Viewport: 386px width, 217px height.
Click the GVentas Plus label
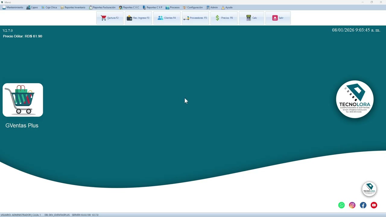tap(22, 125)
